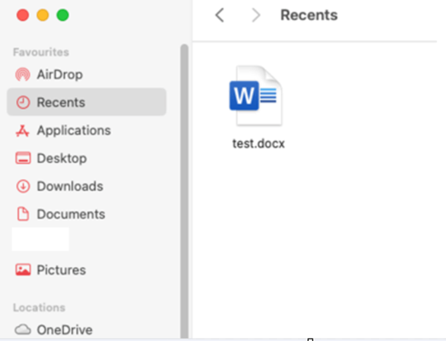Image resolution: width=446 pixels, height=341 pixels.
Task: Open AirDrop from the sidebar label
Action: (60, 74)
